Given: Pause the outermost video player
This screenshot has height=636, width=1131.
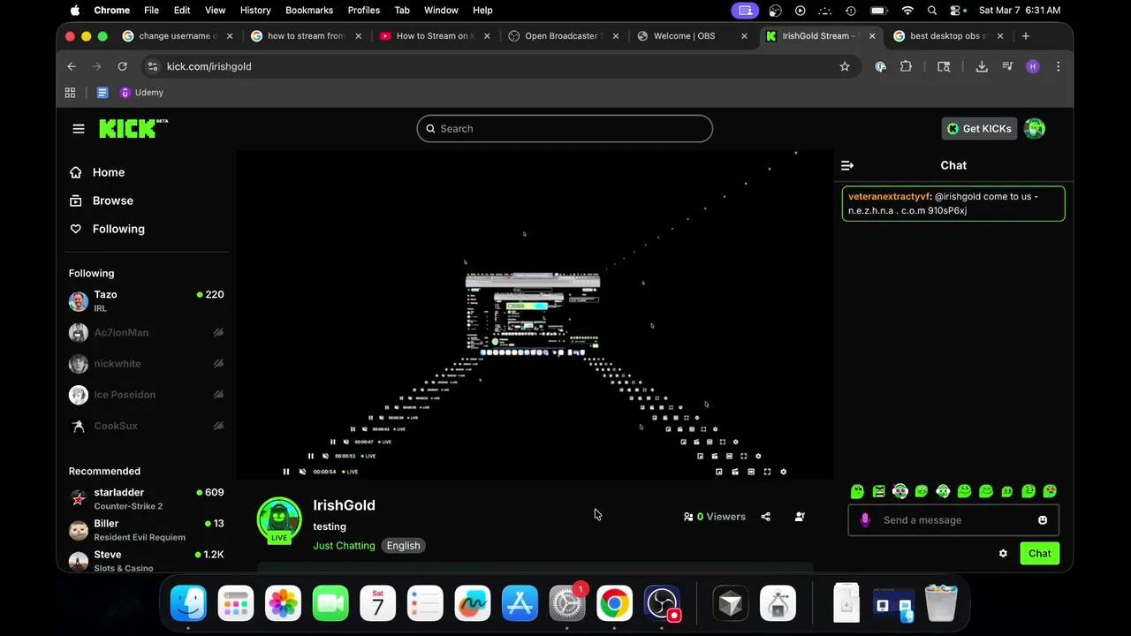Looking at the screenshot, I should pos(286,472).
